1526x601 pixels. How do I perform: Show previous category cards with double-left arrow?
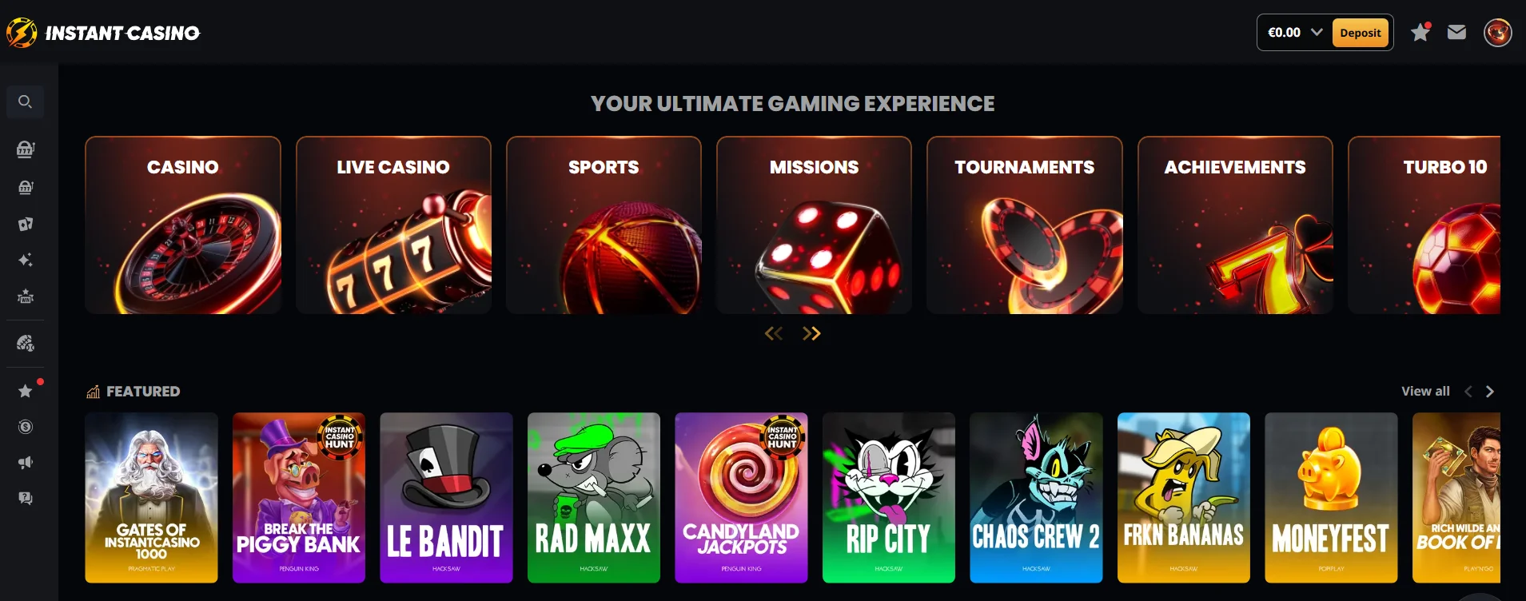[774, 333]
